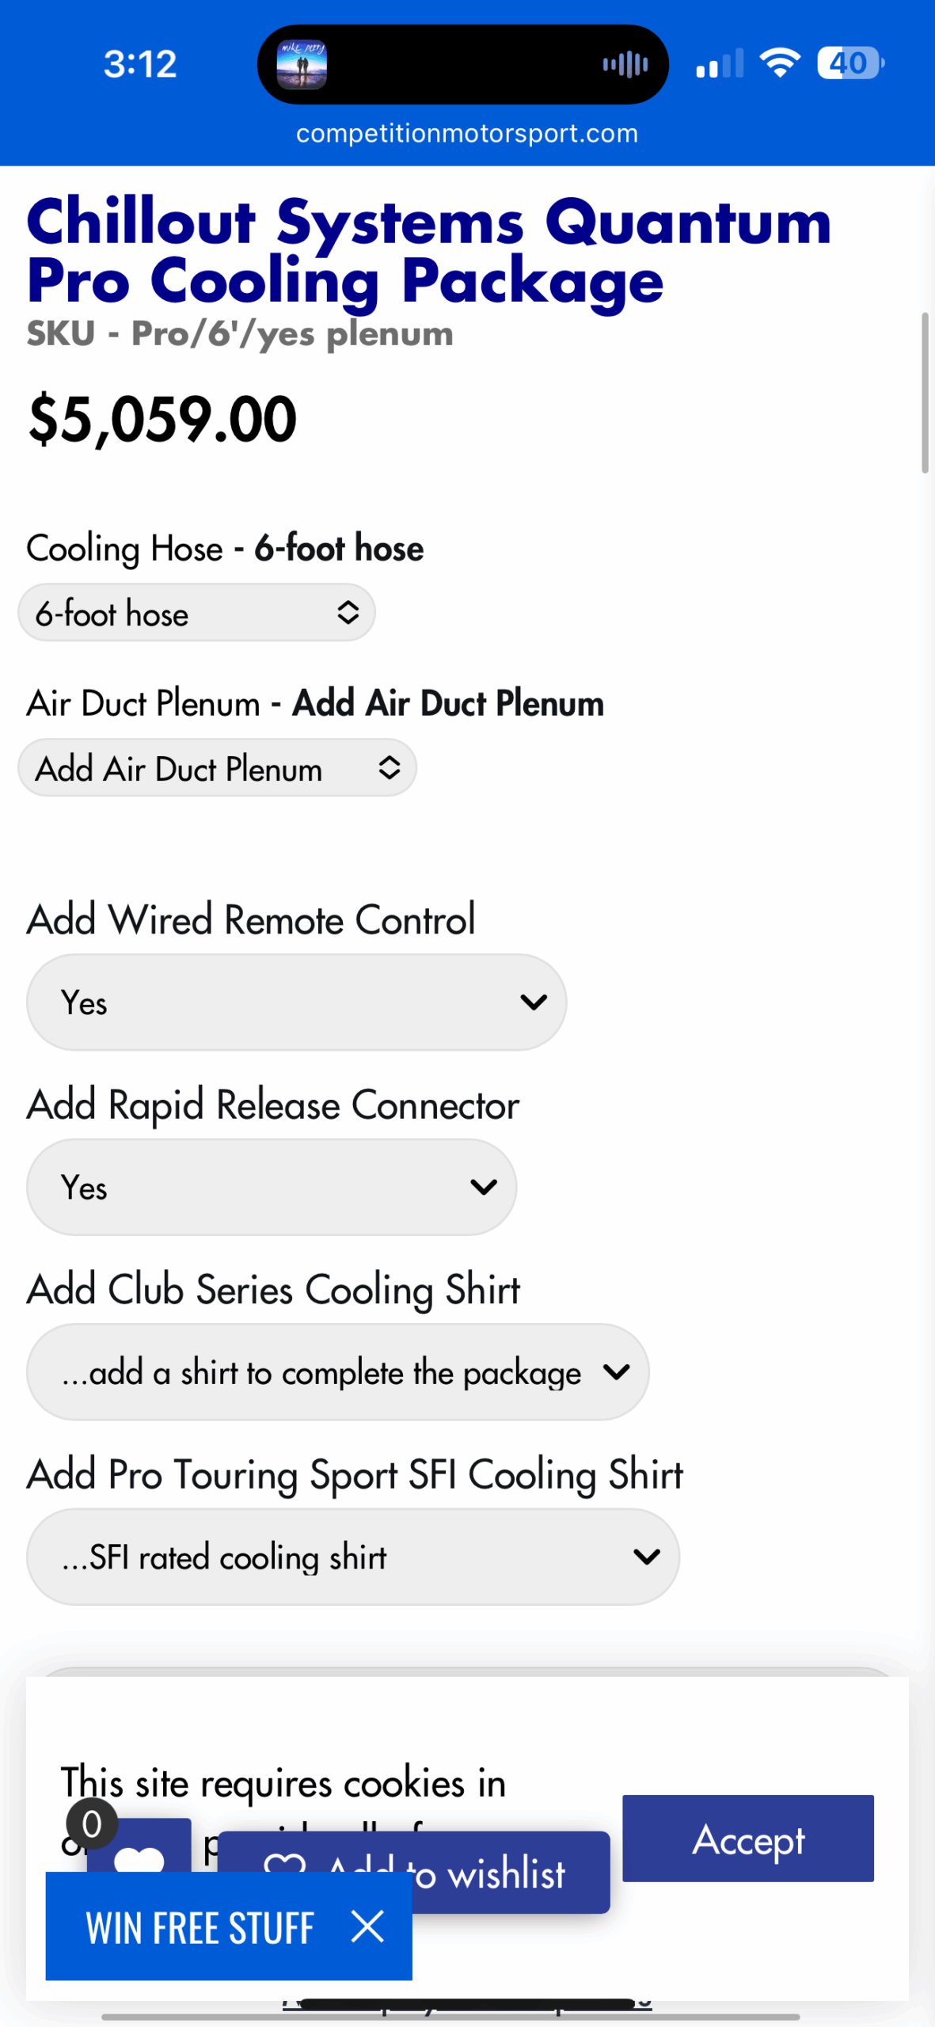Open the Club Series Cooling Shirt dropdown
This screenshot has width=935, height=2027.
click(338, 1372)
